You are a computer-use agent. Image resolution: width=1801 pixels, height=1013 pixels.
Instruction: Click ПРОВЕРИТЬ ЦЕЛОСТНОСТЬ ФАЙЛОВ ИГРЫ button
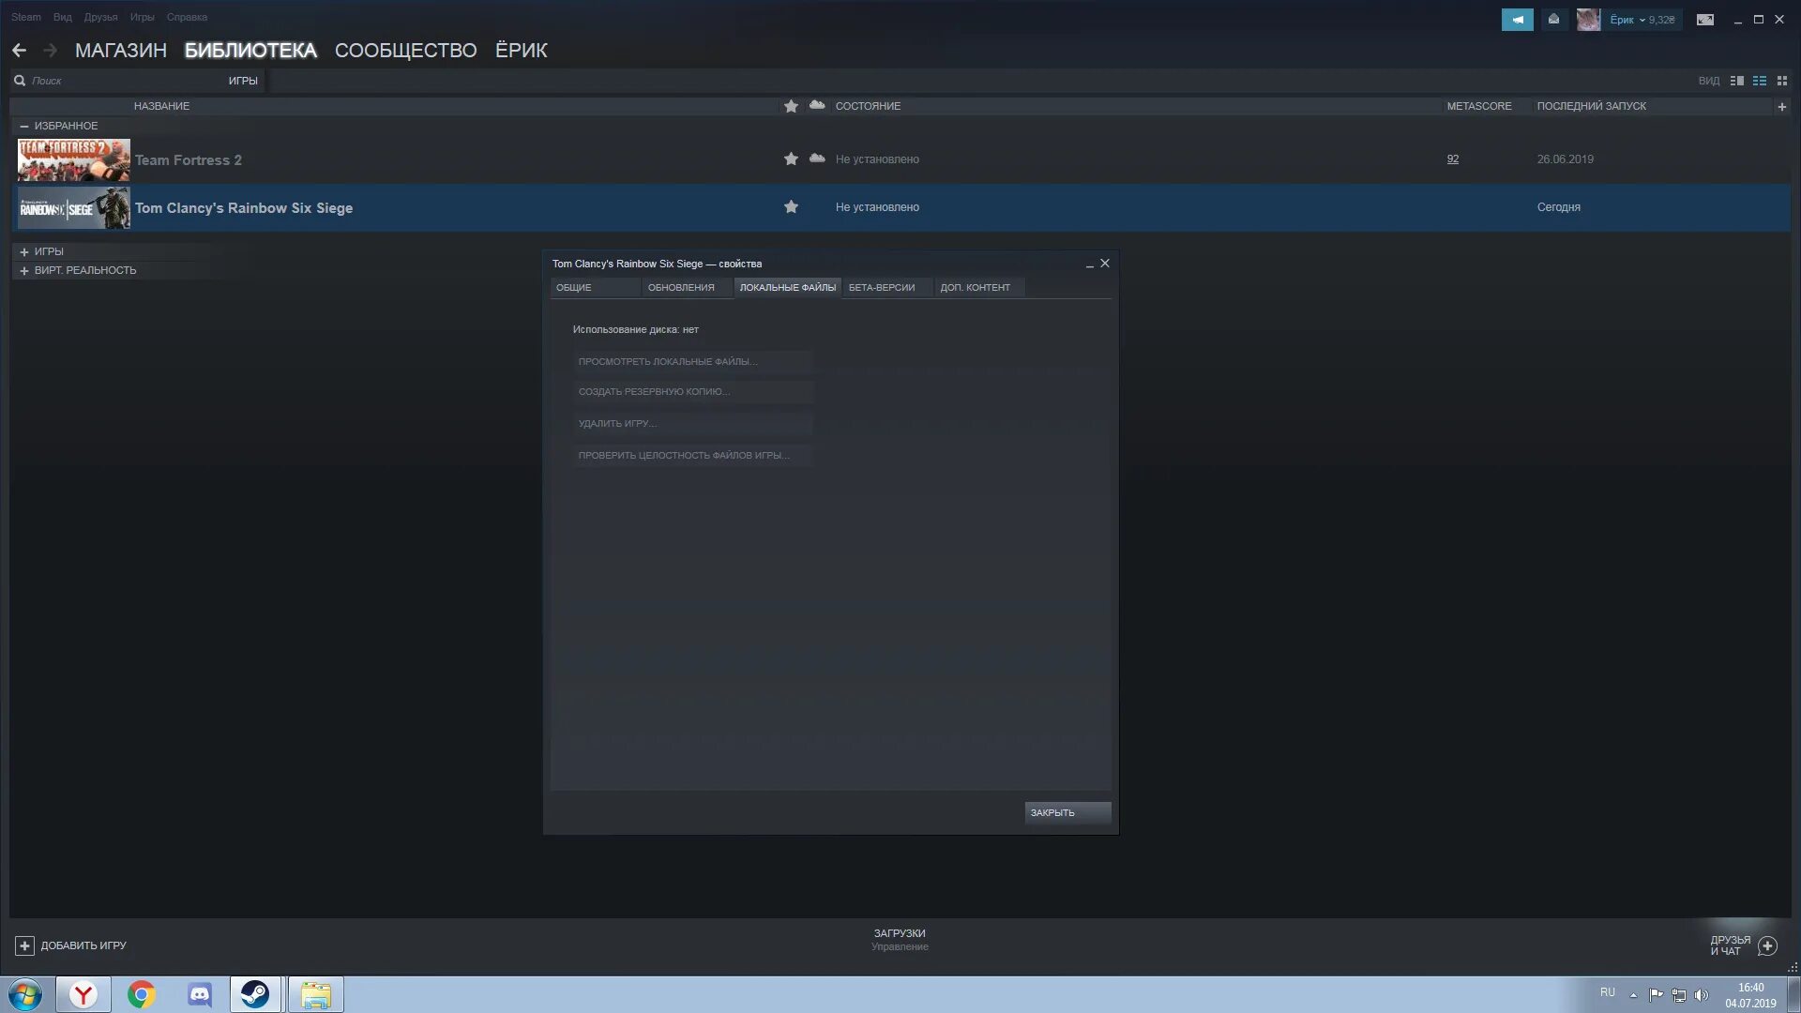[693, 455]
